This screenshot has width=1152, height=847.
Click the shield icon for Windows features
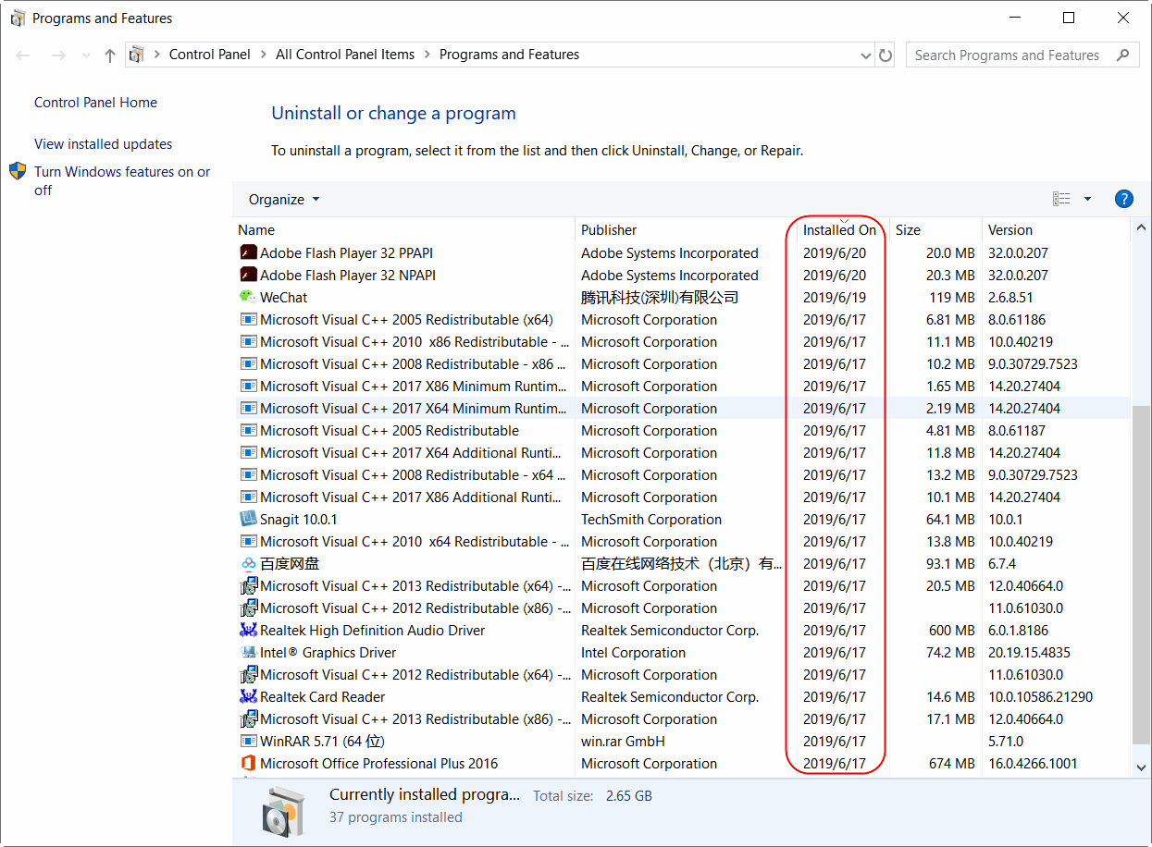tap(18, 171)
